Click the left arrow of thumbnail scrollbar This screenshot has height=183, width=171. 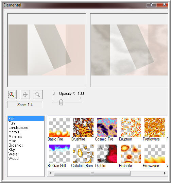click(50, 173)
